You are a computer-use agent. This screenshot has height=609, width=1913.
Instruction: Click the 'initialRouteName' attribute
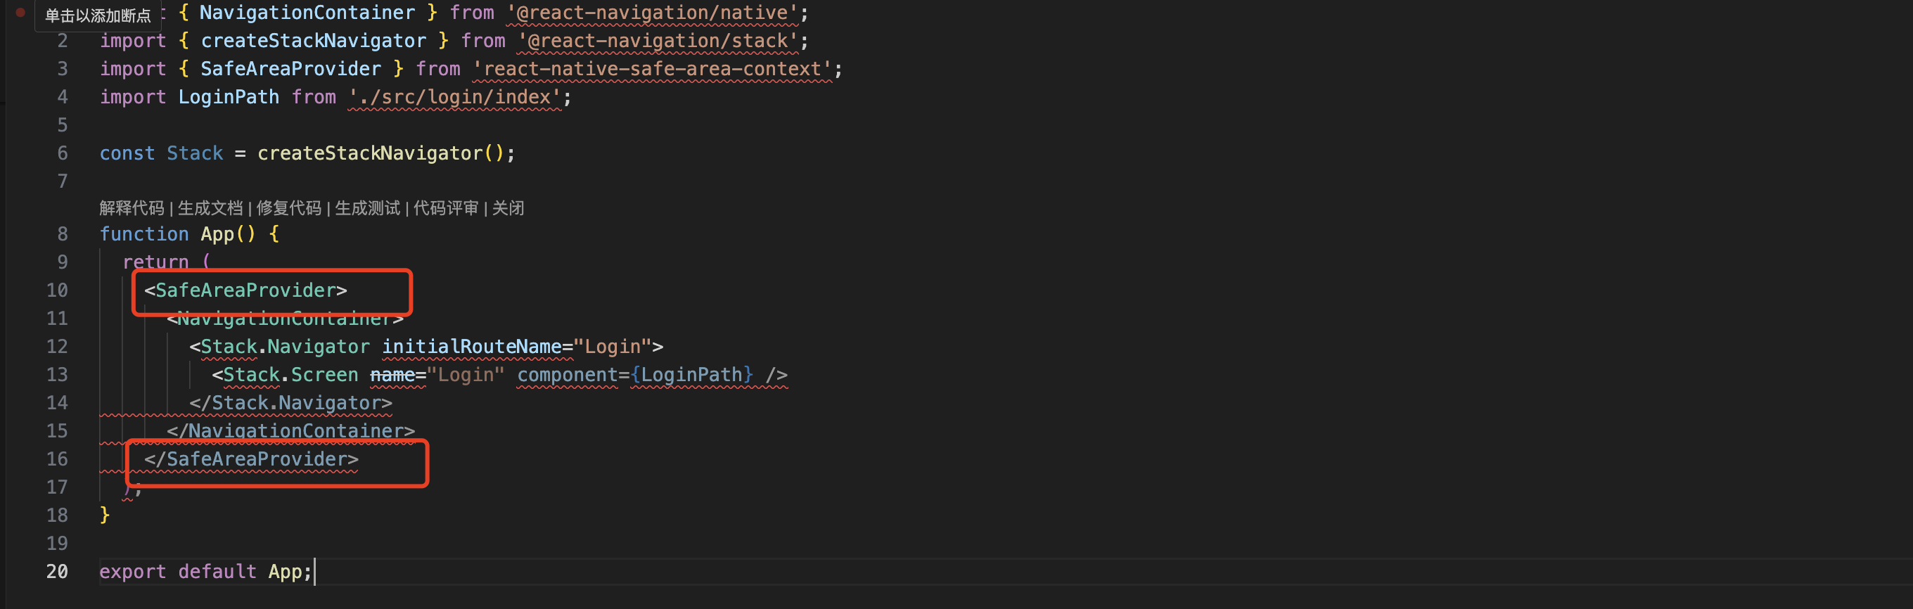coord(471,347)
